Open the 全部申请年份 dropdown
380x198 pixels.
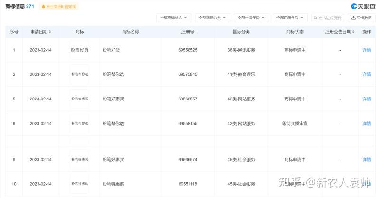coord(251,18)
